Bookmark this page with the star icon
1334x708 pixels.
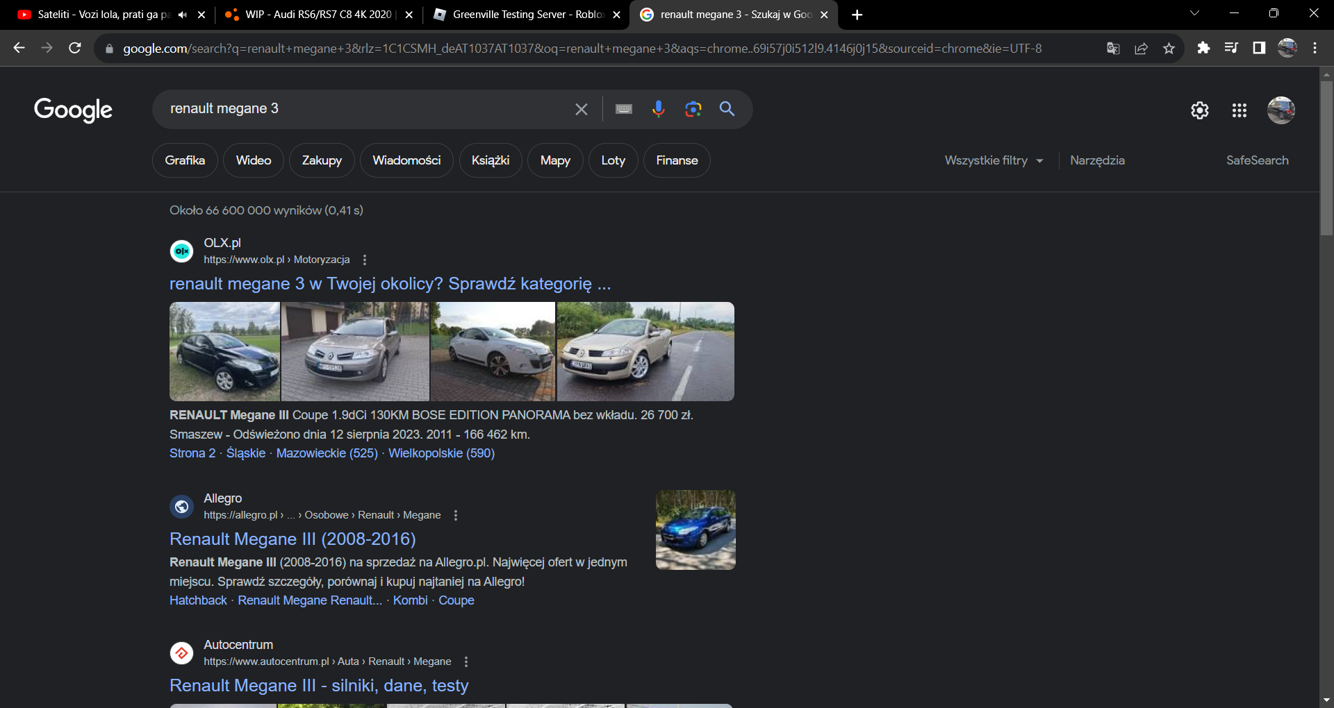click(1169, 48)
